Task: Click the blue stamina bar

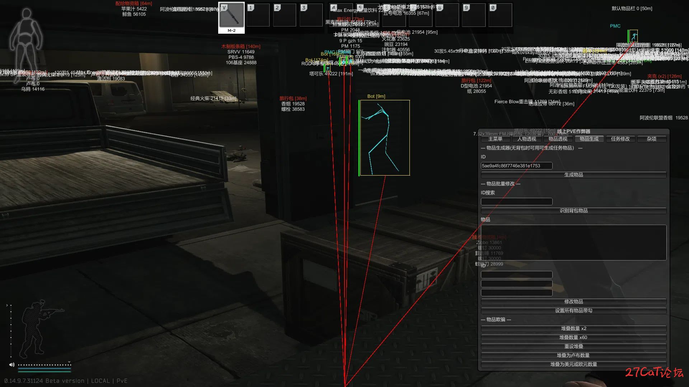Action: (44, 369)
